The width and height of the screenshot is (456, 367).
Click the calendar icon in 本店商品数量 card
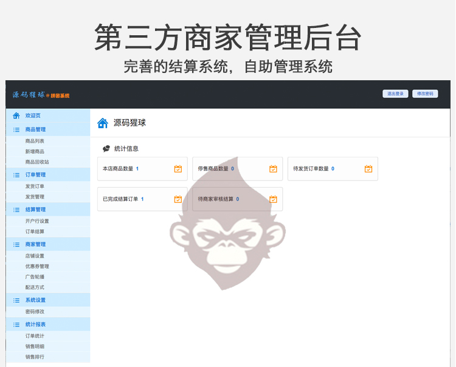[x=178, y=169]
